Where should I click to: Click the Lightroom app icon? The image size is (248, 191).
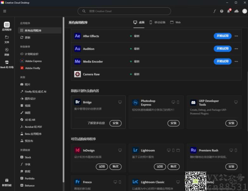pos(135,150)
